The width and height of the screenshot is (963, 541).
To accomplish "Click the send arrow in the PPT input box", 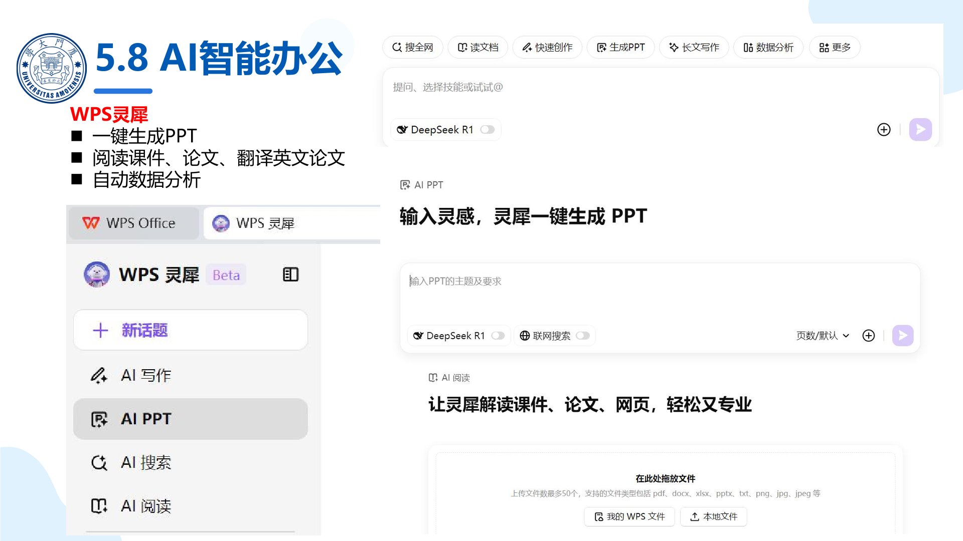I will pyautogui.click(x=902, y=336).
